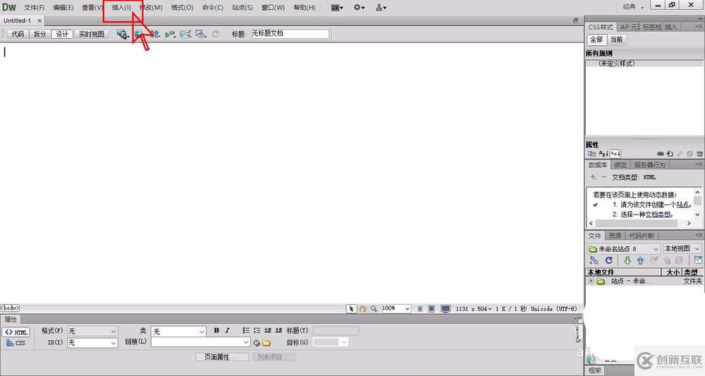The height and width of the screenshot is (376, 705).
Task: Click the green get files down arrow
Action: (x=627, y=260)
